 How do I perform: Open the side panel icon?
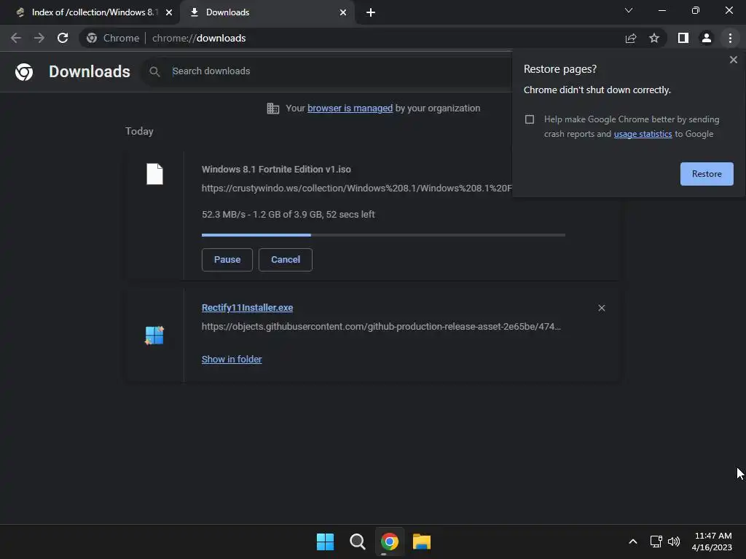click(x=683, y=38)
